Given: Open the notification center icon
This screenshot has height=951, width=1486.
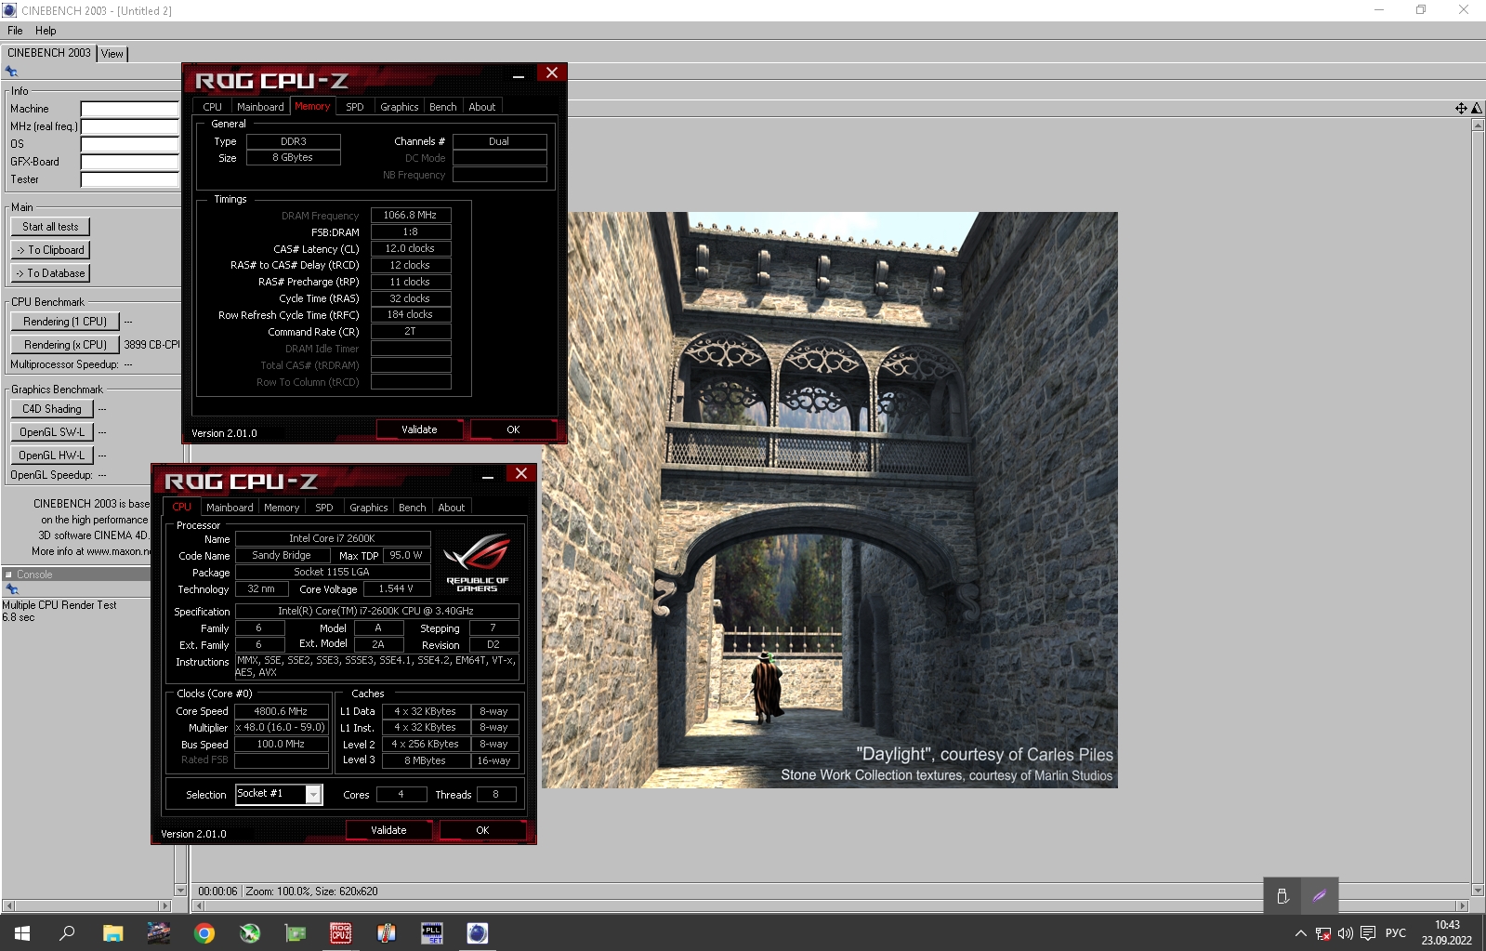Looking at the screenshot, I should point(1367,933).
